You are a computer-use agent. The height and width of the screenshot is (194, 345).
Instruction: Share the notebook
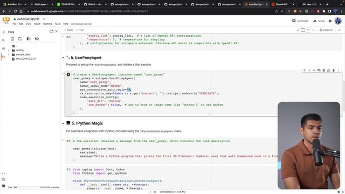319,21
